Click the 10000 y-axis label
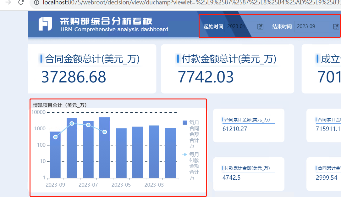 38,112
